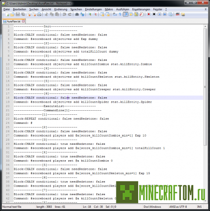Toggle show all characters pilcrow icon

click(120, 15)
